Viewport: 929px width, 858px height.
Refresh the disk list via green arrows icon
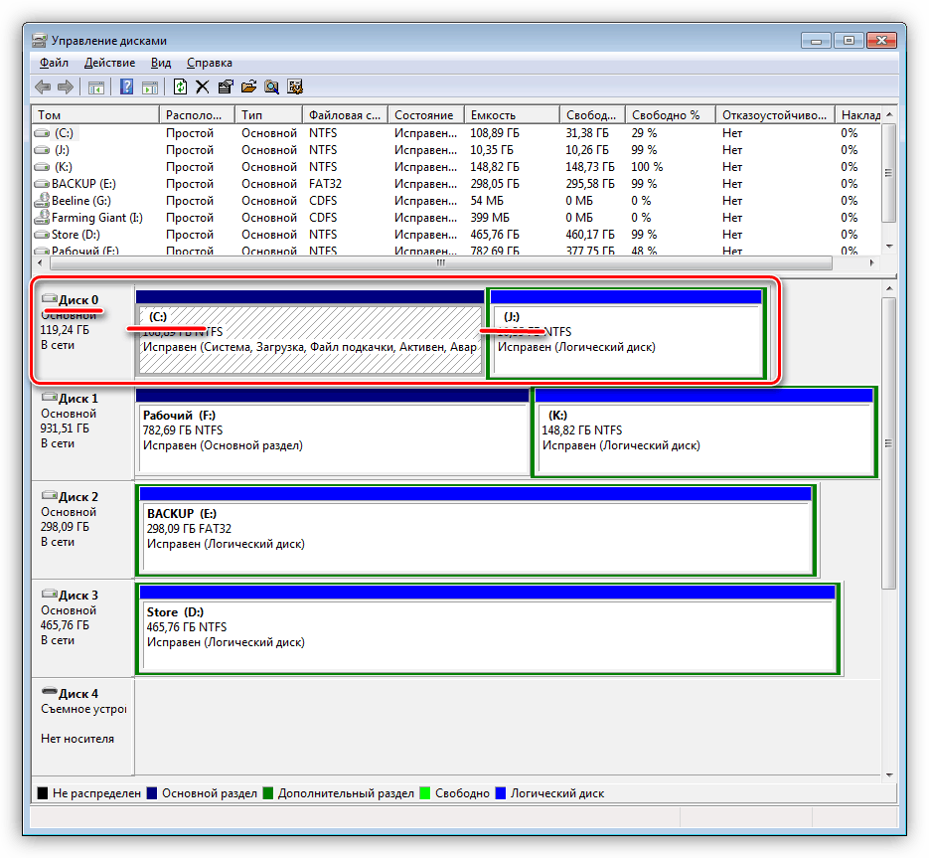click(180, 87)
